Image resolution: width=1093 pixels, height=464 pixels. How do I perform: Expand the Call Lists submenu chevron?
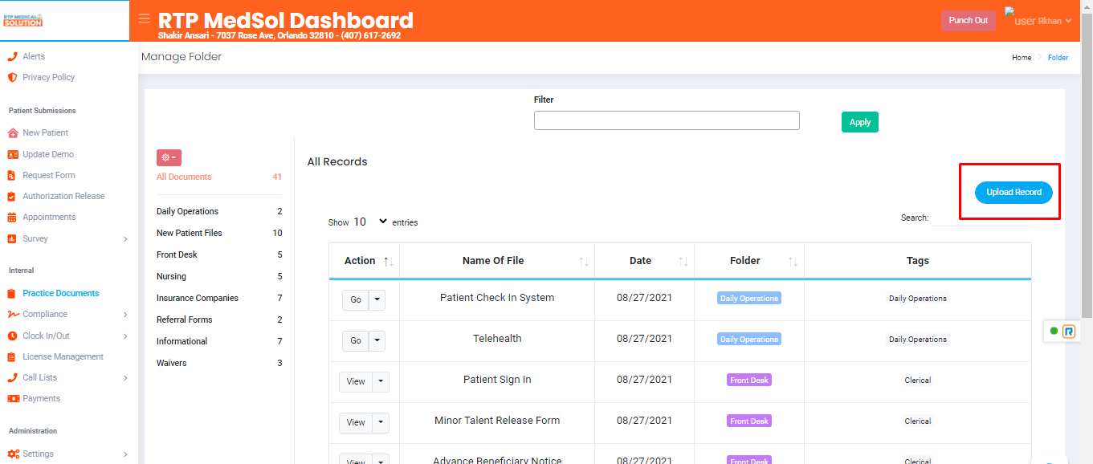point(125,377)
